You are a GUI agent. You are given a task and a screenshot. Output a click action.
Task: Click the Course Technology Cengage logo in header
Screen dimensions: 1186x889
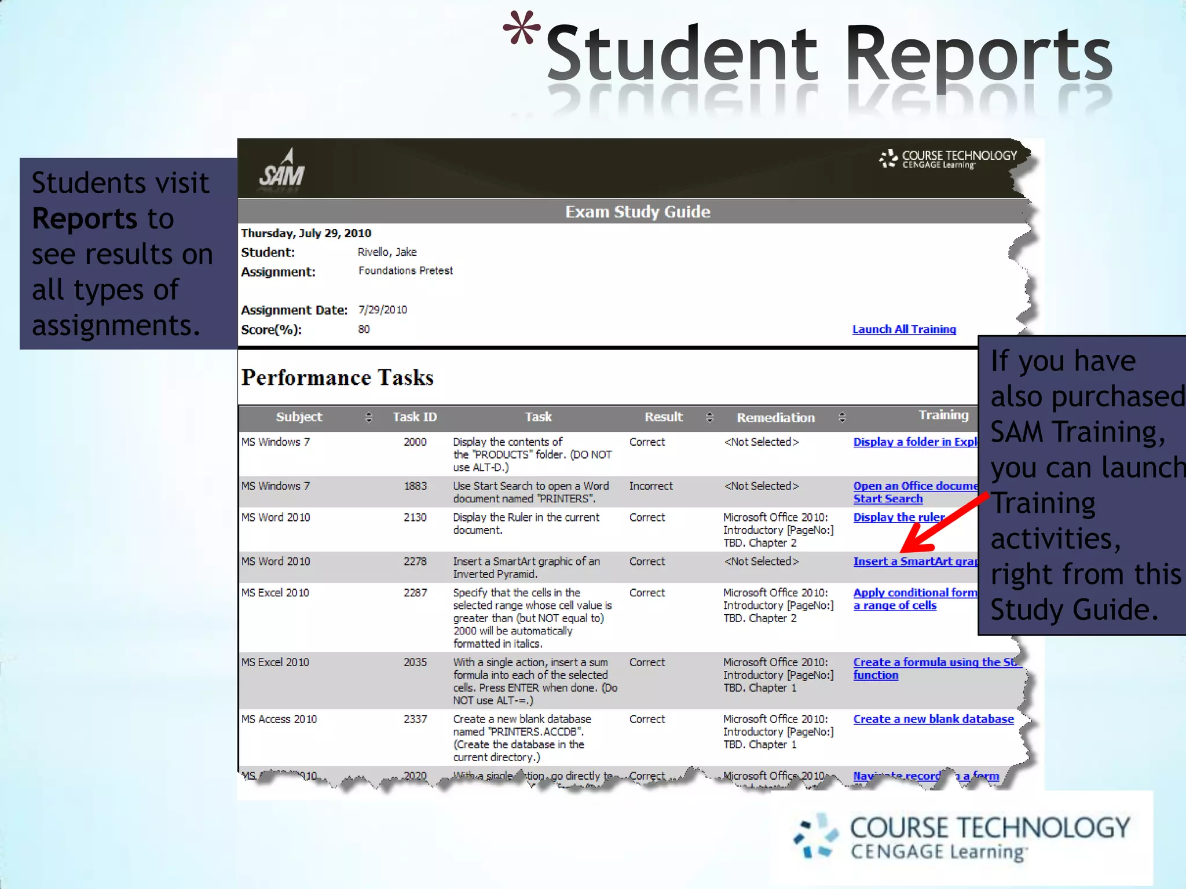pos(948,159)
